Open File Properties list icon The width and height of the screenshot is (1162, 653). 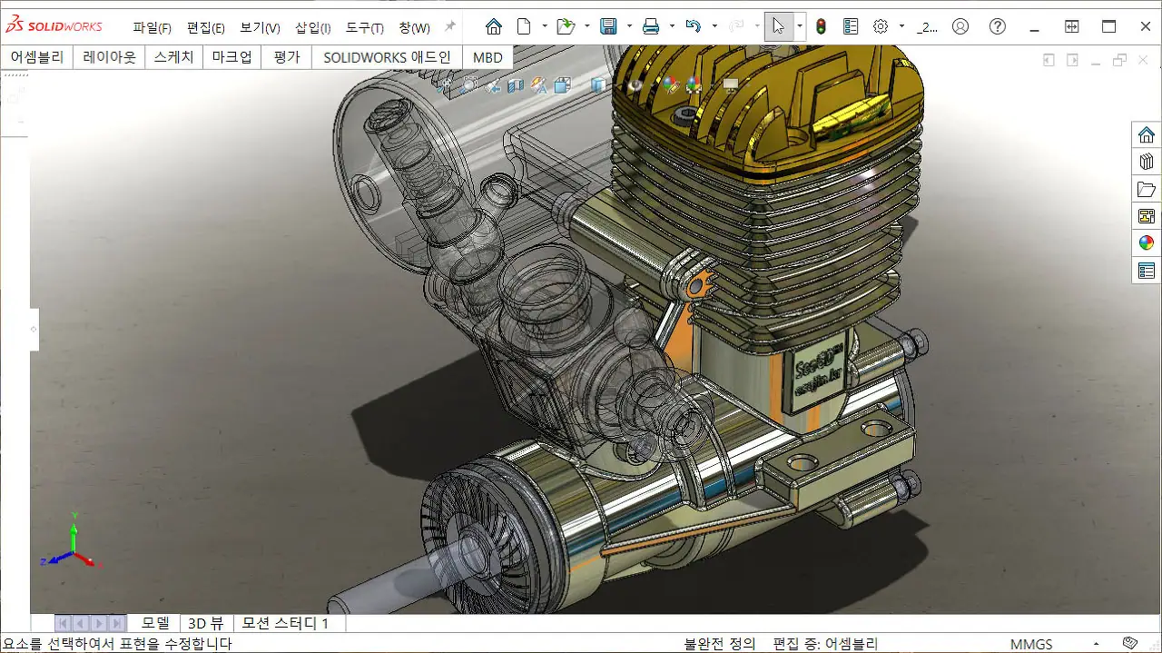(851, 26)
